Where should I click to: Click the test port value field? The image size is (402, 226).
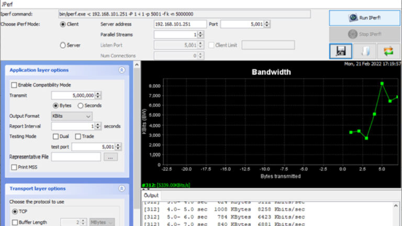(94, 147)
